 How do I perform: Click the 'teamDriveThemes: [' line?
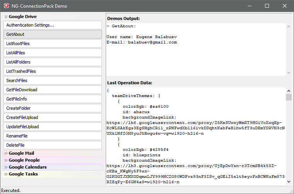tap(136, 96)
